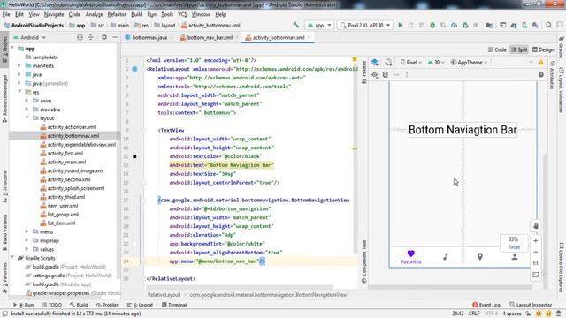Open activity_main.xml in project tree
This screenshot has width=566, height=318.
pyautogui.click(x=66, y=162)
